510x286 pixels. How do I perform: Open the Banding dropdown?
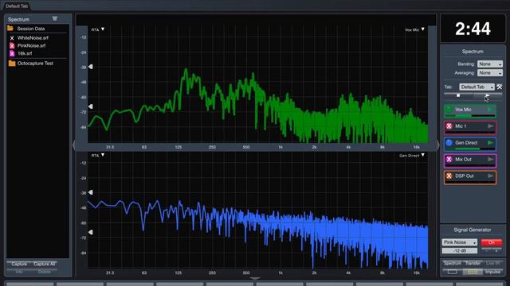point(490,64)
